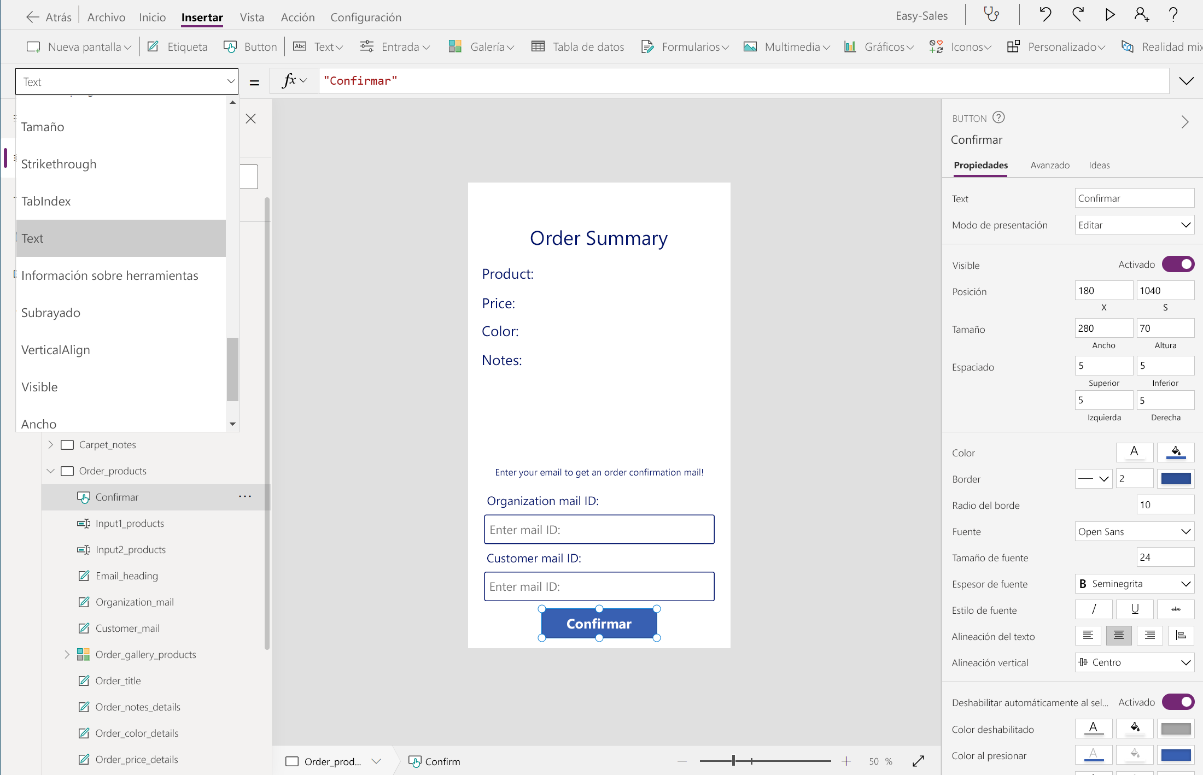Justify the text alignment
1203x775 pixels.
pos(1181,635)
